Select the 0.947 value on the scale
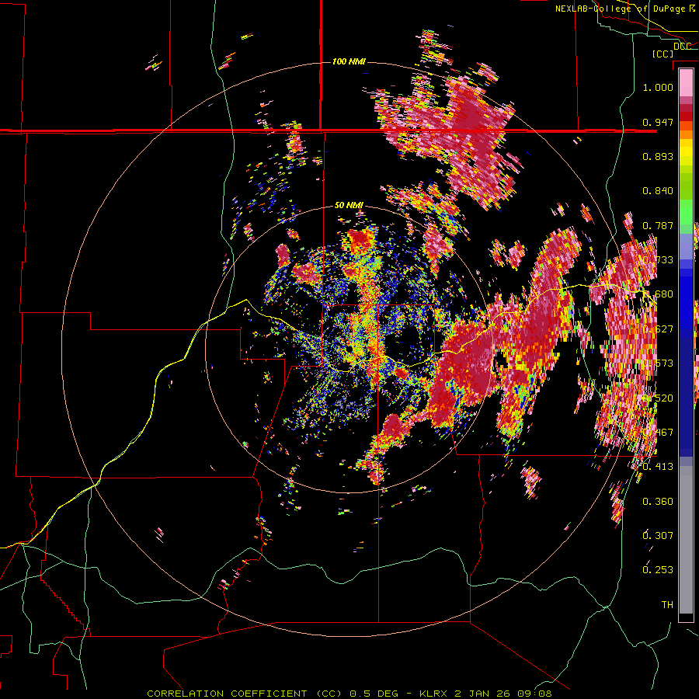Screen dimensions: 699x699 658,122
